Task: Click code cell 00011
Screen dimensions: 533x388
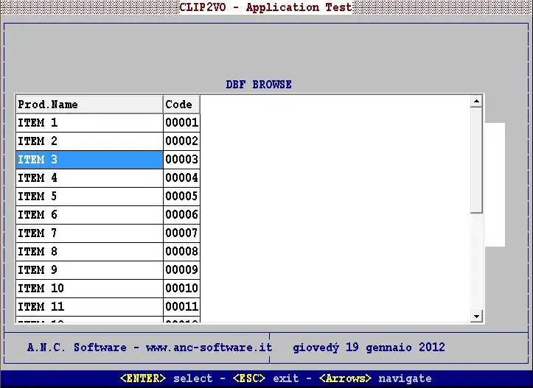Action: 181,306
